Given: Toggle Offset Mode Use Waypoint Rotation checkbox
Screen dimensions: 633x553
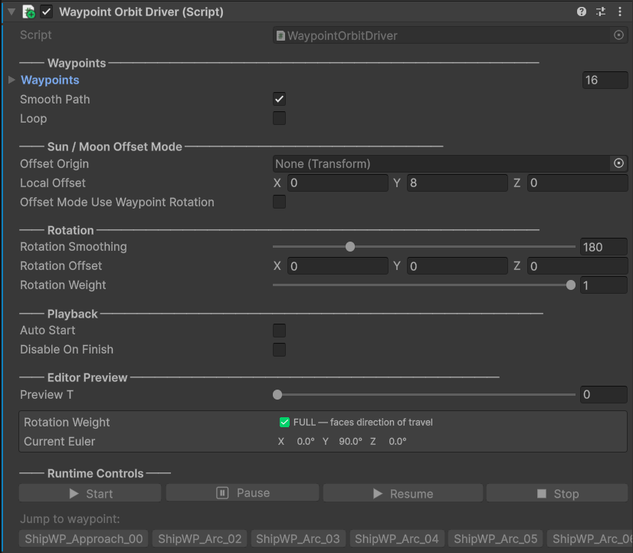Looking at the screenshot, I should click(279, 202).
